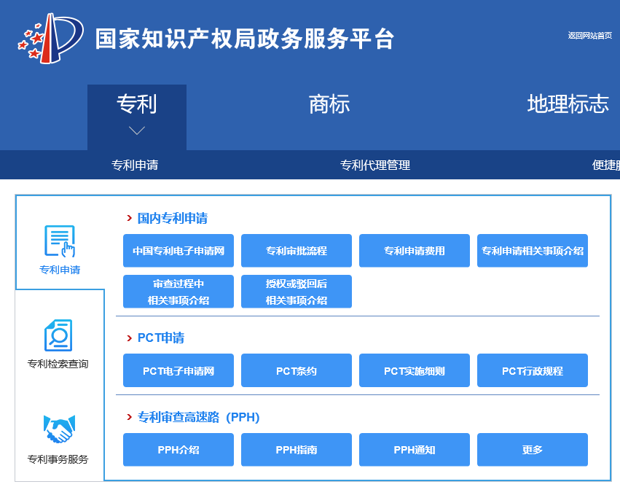Click the CNIPA logo emblem
This screenshot has height=487, width=620.
click(50, 38)
